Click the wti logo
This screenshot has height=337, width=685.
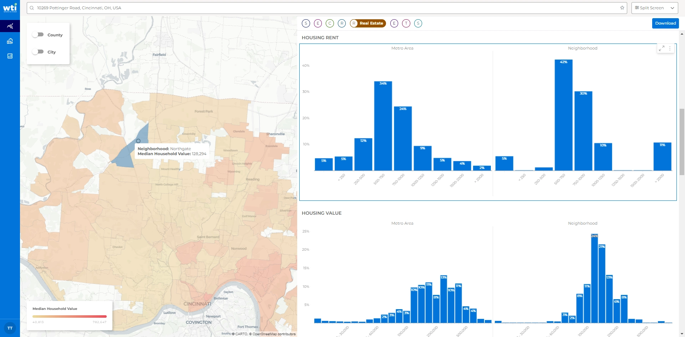coord(10,7)
